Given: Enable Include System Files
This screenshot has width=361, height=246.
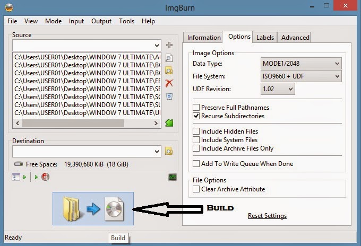Looking at the screenshot, I should 196,140.
